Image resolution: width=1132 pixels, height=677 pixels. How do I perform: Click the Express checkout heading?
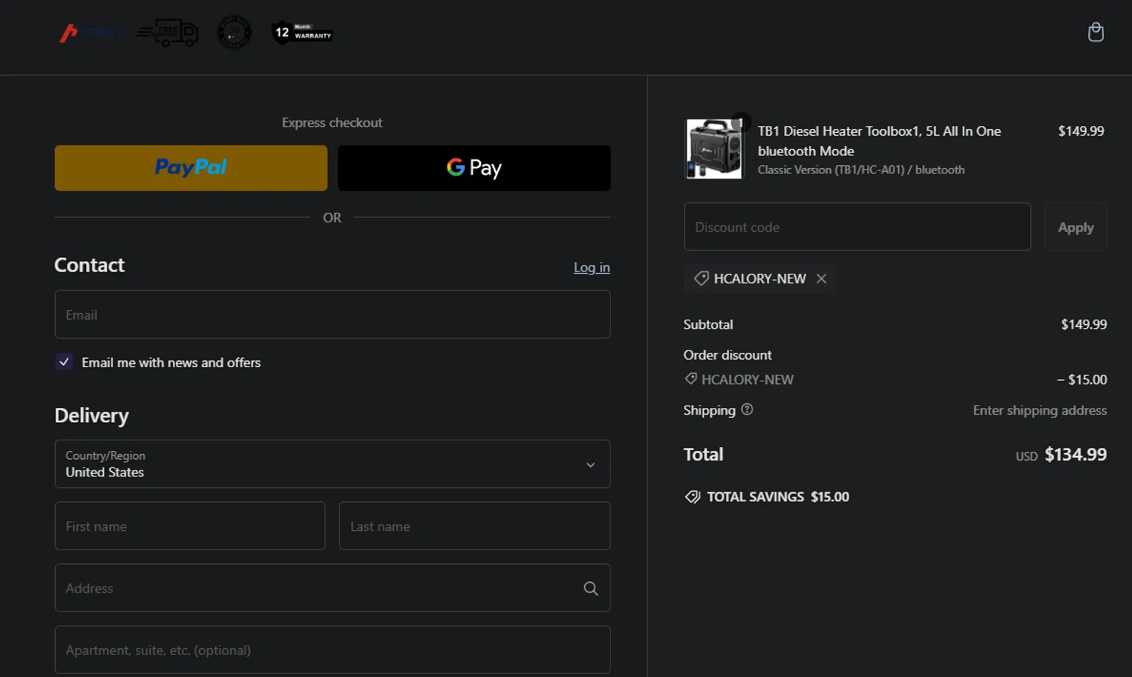coord(332,122)
